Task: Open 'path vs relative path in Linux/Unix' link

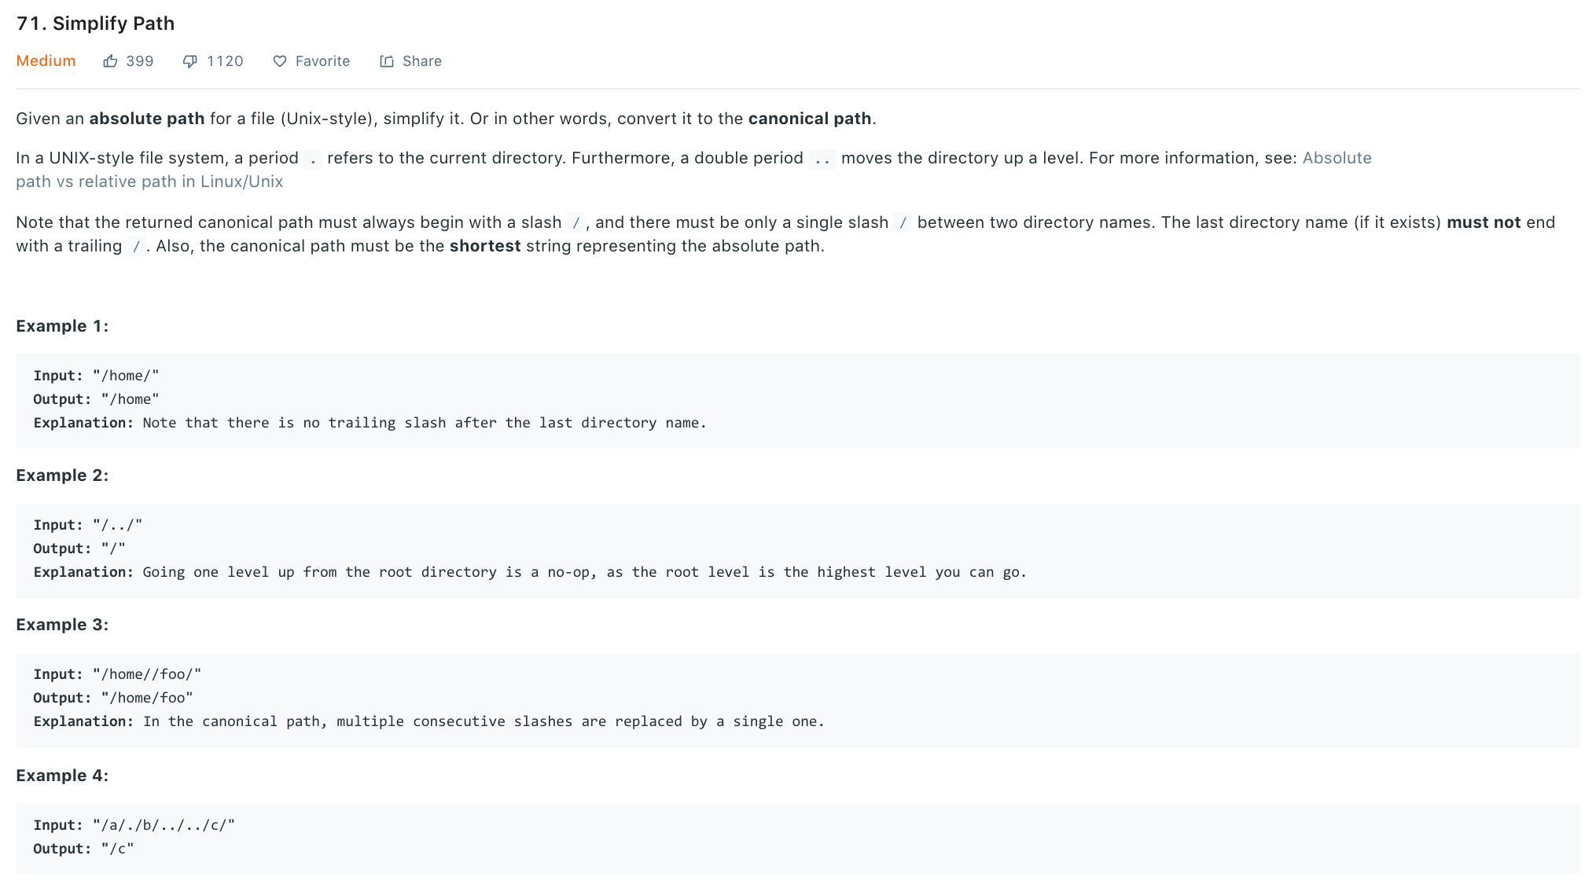Action: [149, 182]
